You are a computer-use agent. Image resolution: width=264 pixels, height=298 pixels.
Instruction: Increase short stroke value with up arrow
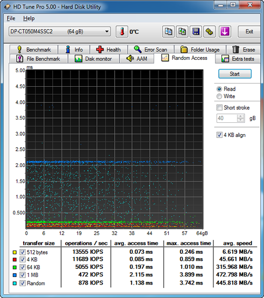click(241, 116)
